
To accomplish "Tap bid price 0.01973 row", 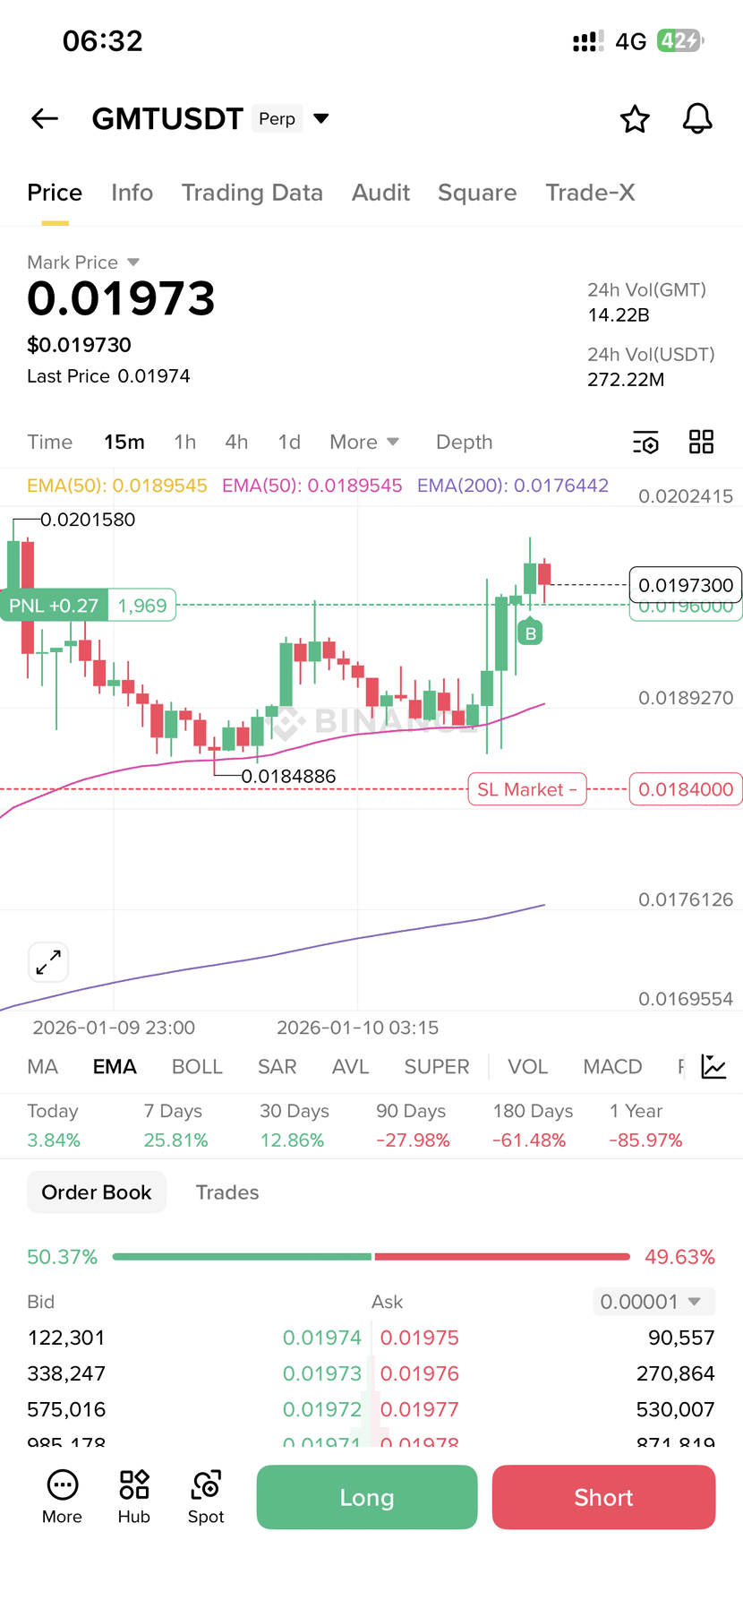I will click(x=322, y=1373).
